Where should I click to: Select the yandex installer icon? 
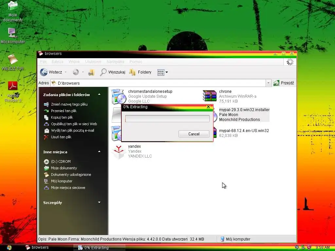click(118, 152)
